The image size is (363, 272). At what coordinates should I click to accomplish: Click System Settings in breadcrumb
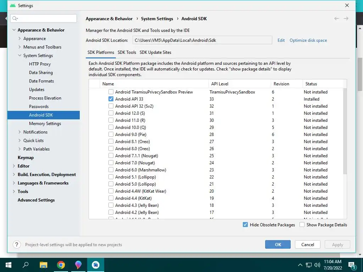[157, 19]
